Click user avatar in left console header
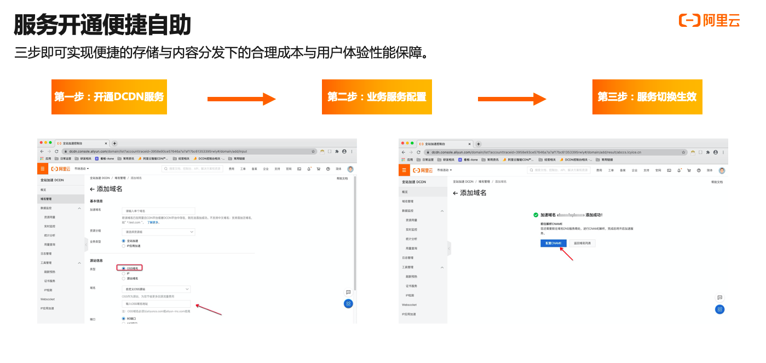Image resolution: width=766 pixels, height=363 pixels. pyautogui.click(x=350, y=169)
